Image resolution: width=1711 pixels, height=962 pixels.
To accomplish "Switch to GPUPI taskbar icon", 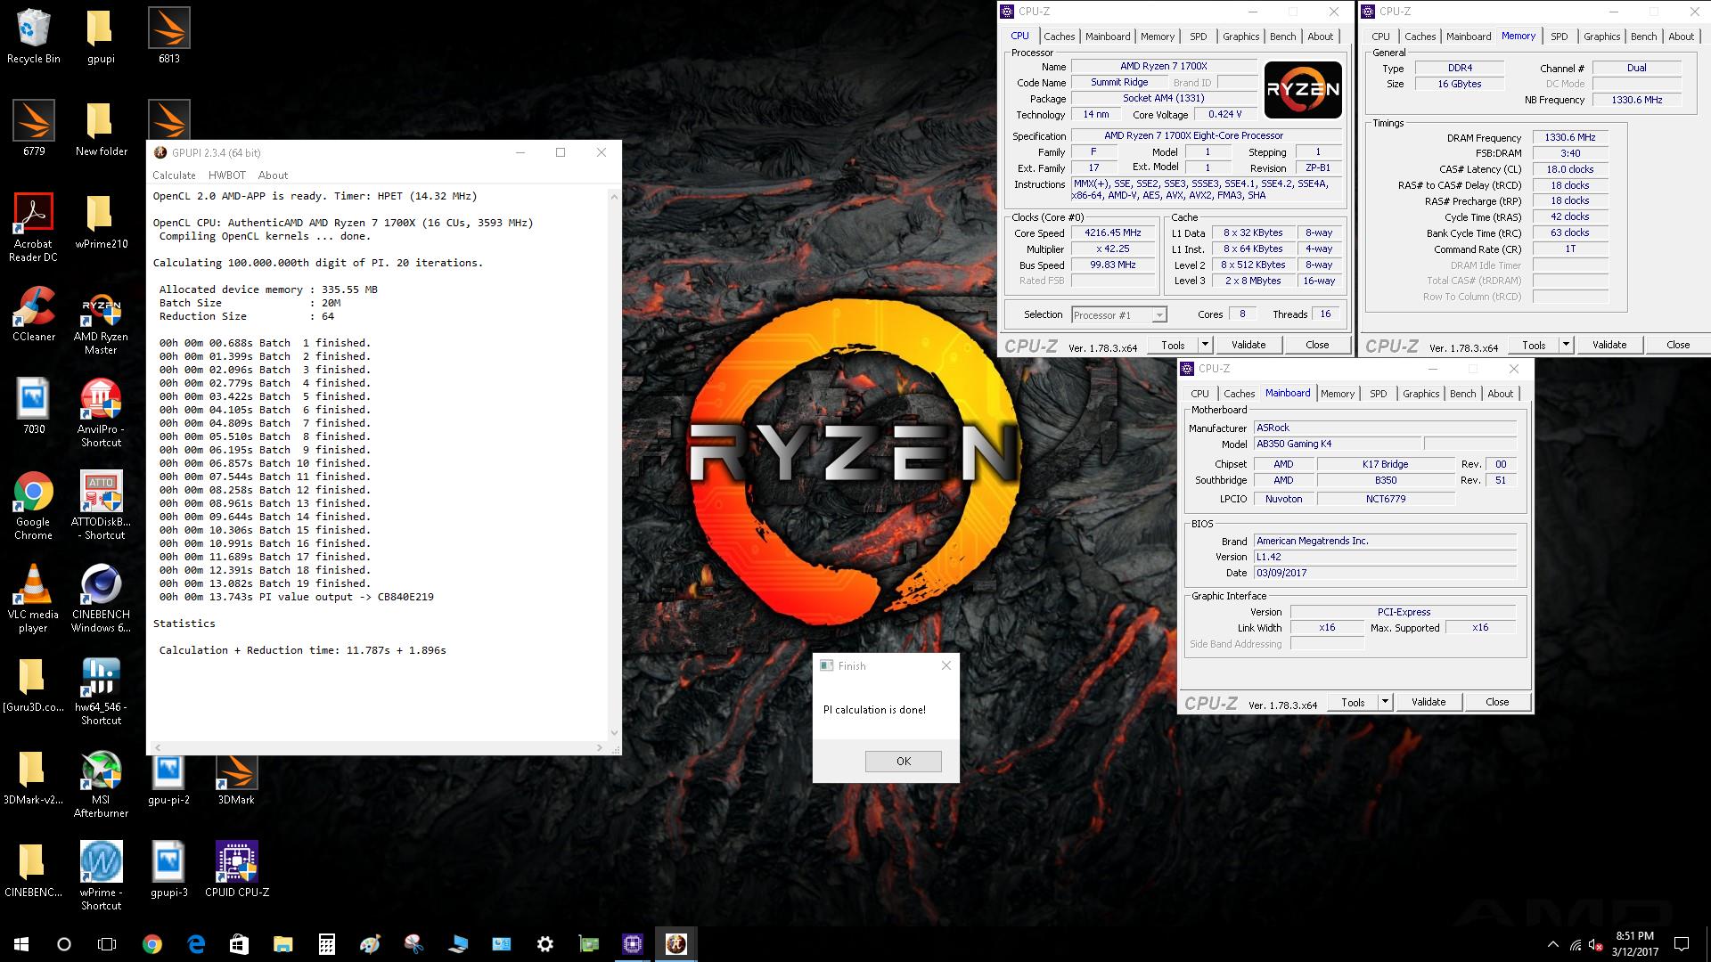I will click(x=676, y=944).
